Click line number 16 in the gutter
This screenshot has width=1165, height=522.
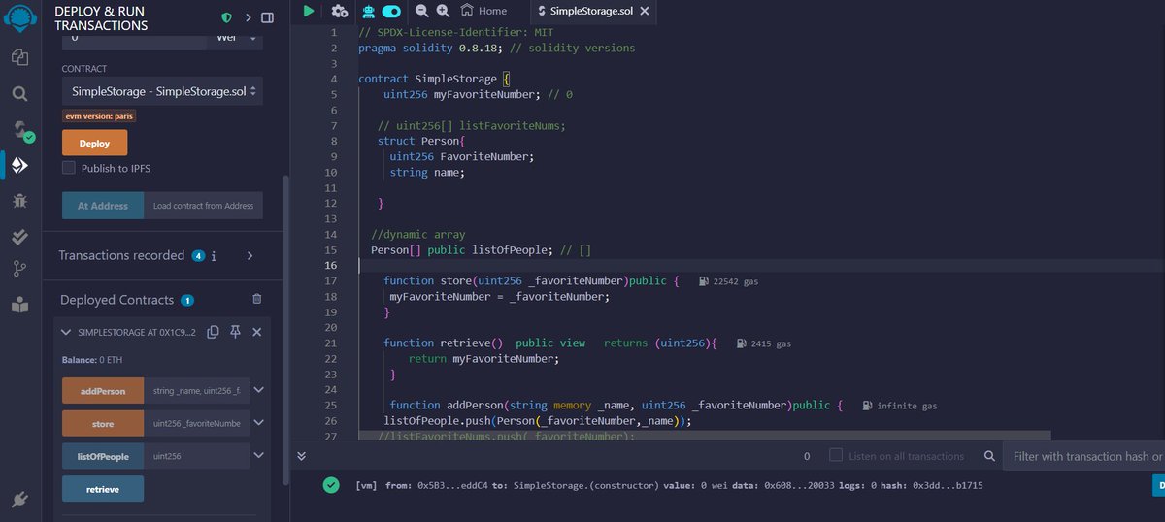pyautogui.click(x=330, y=266)
